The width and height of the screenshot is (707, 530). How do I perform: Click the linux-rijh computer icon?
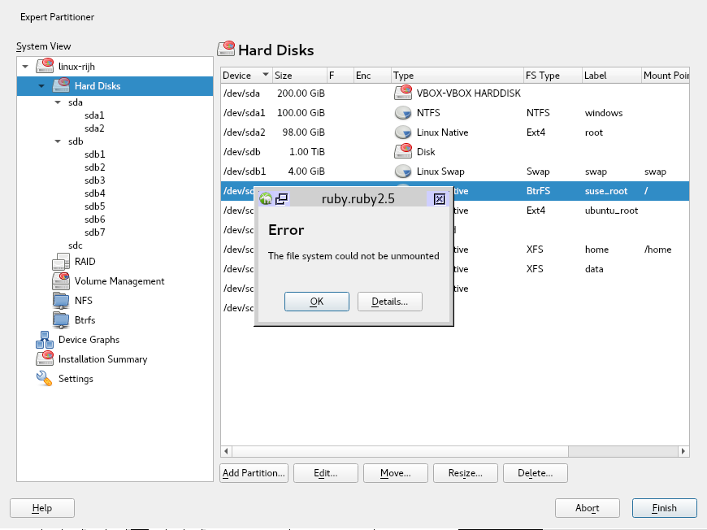(x=45, y=66)
